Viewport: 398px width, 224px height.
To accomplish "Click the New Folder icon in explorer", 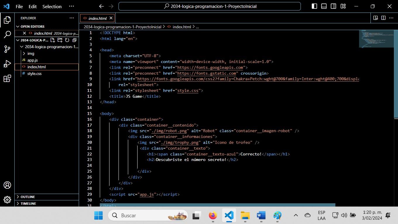I will [60, 40].
